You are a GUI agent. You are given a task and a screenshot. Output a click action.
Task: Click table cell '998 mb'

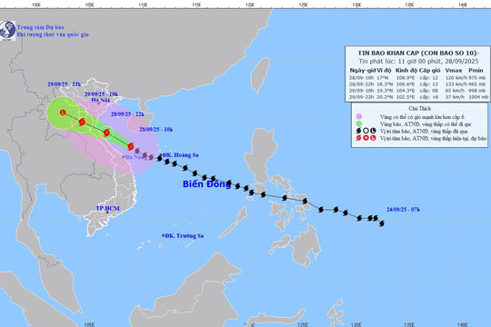point(477,91)
